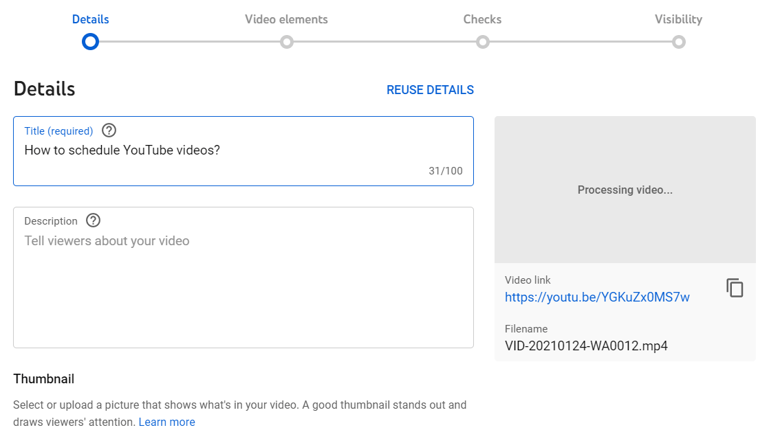Click the Thumbnail section heading
Screen dimensions: 780x430
(44, 379)
